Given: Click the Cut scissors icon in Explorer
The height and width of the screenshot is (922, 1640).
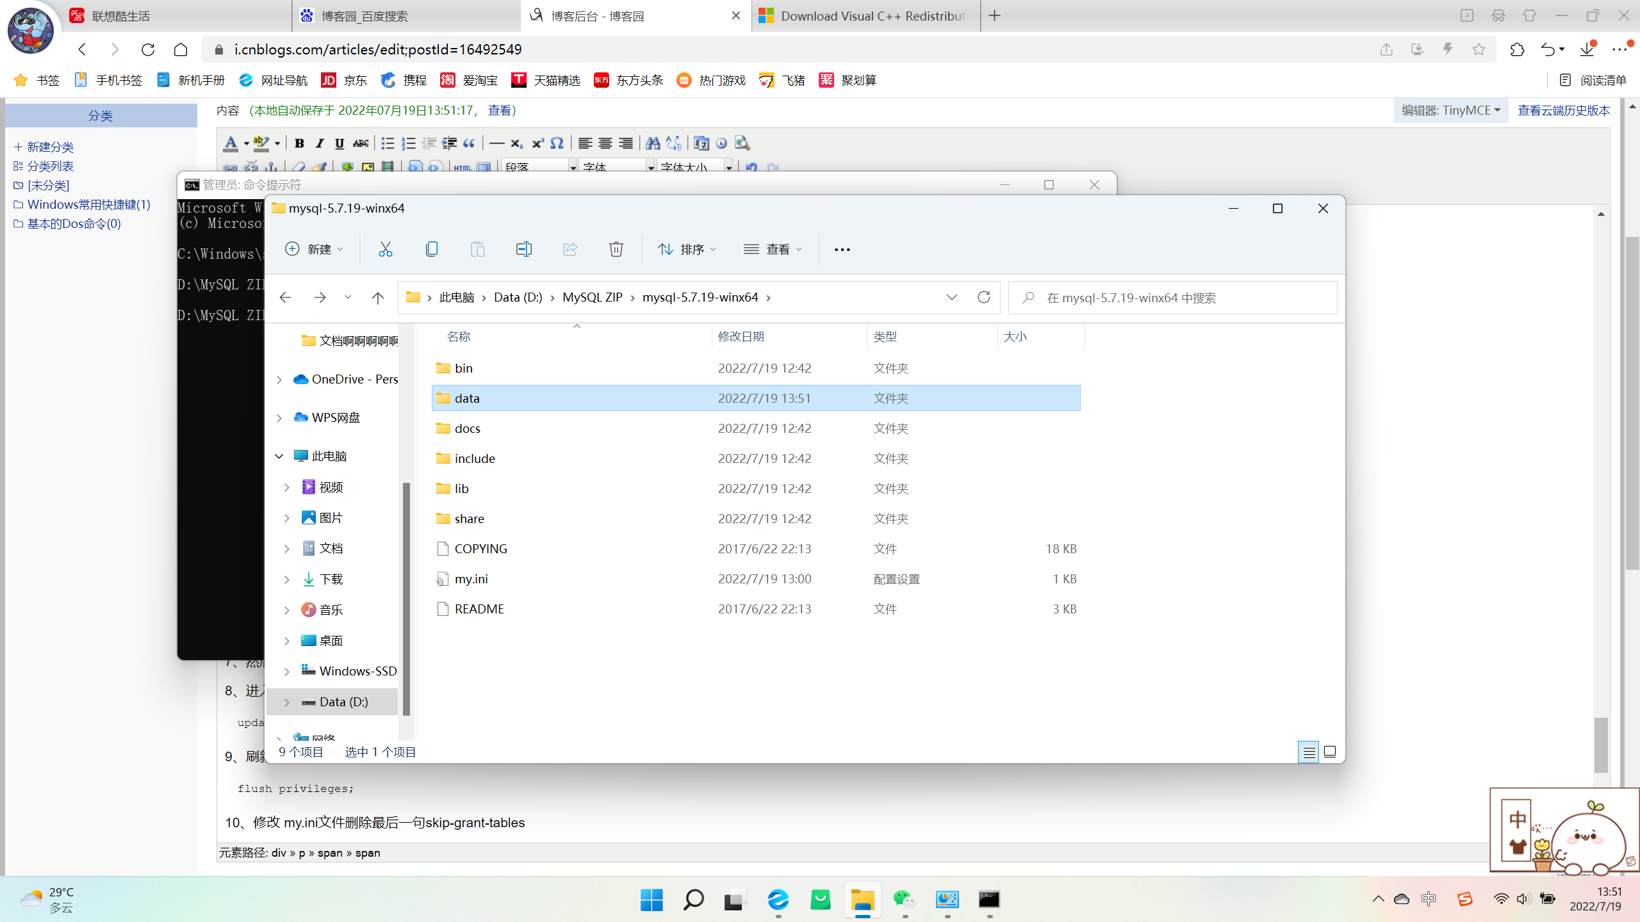Looking at the screenshot, I should click(x=385, y=249).
